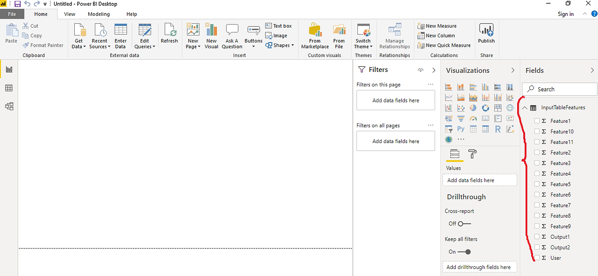
Task: Collapse the InputTableFeatures table tree
Action: coord(524,107)
